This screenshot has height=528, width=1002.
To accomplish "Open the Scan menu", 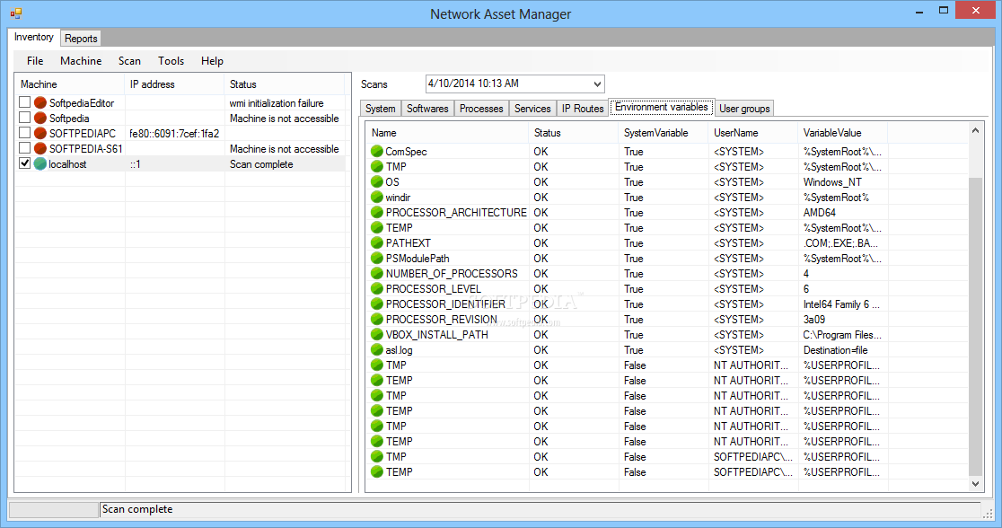I will click(129, 61).
